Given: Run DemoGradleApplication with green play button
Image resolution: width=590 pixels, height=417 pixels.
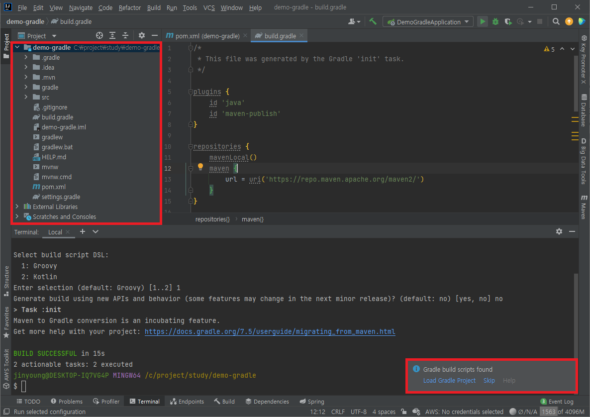Looking at the screenshot, I should (483, 21).
